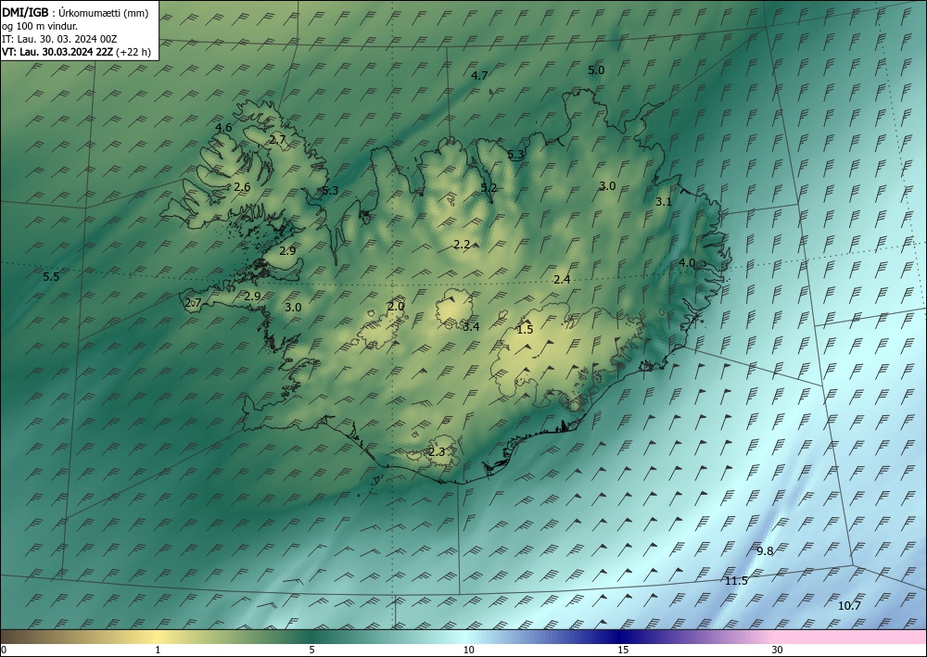Click the 5.5 value over the western sea
This screenshot has width=927, height=657.
coord(51,276)
